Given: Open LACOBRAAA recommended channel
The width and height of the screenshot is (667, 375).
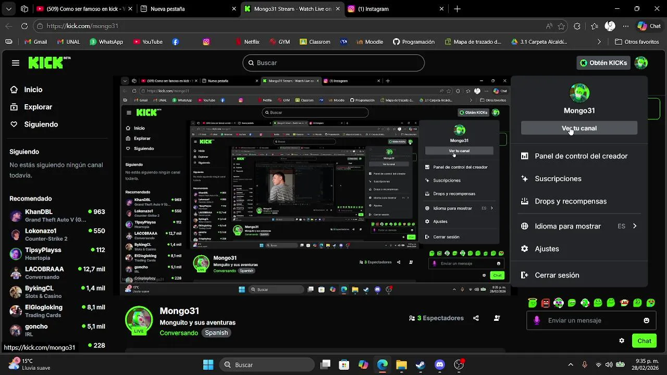Looking at the screenshot, I should pyautogui.click(x=57, y=273).
